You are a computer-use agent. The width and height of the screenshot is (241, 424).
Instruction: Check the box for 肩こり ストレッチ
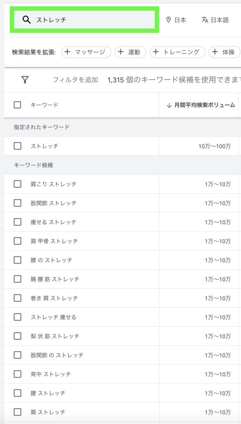tap(17, 184)
